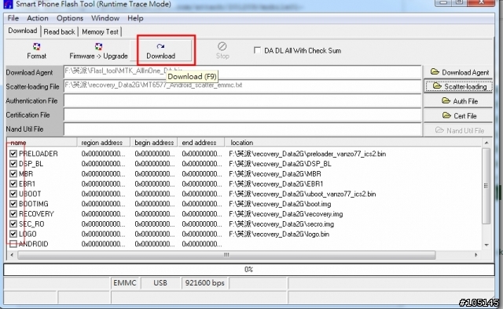Viewport: 503px width, 309px height.
Task: Click the Nand Util File input field
Action: 243,129
